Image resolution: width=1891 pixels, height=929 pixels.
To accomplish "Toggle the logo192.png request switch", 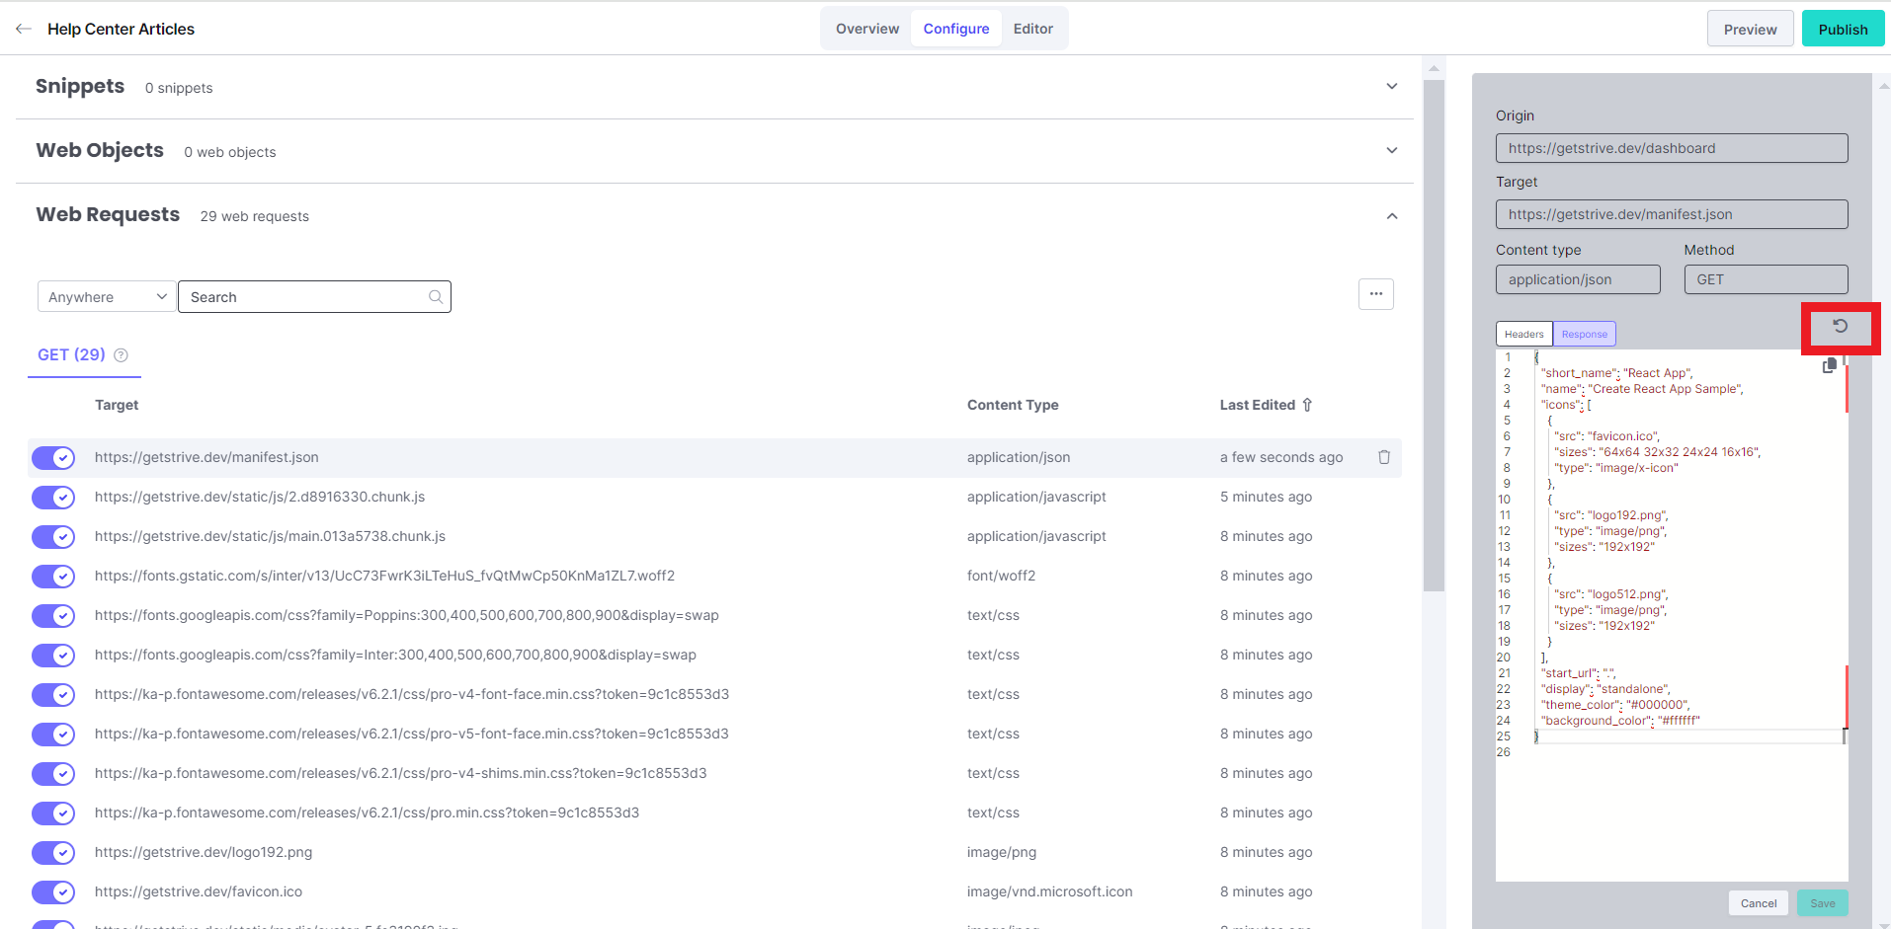I will 53,853.
